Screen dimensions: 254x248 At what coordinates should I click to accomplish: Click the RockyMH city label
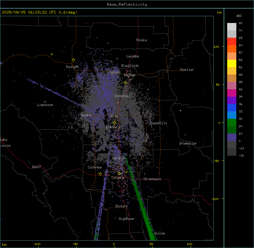[72, 67]
